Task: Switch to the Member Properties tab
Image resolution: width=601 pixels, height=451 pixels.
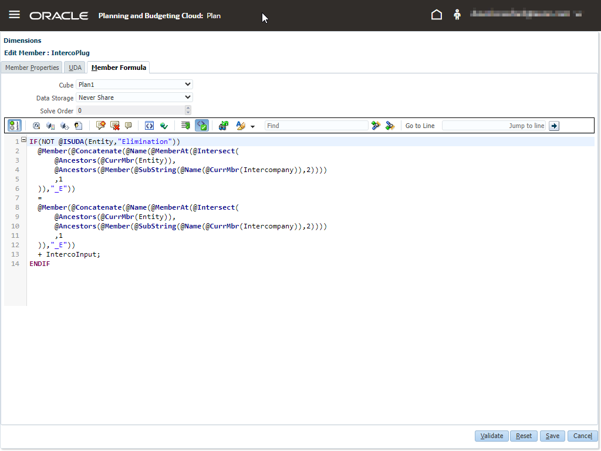Action: click(x=32, y=68)
